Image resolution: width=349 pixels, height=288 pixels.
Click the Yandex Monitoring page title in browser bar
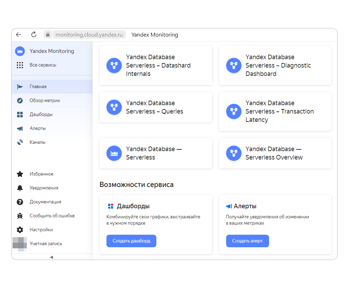[155, 35]
